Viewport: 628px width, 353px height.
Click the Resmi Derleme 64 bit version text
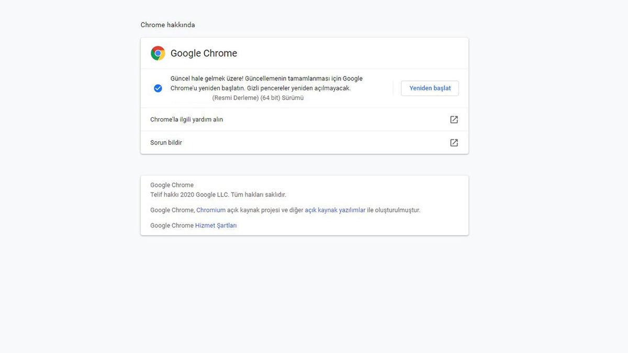[x=257, y=98]
